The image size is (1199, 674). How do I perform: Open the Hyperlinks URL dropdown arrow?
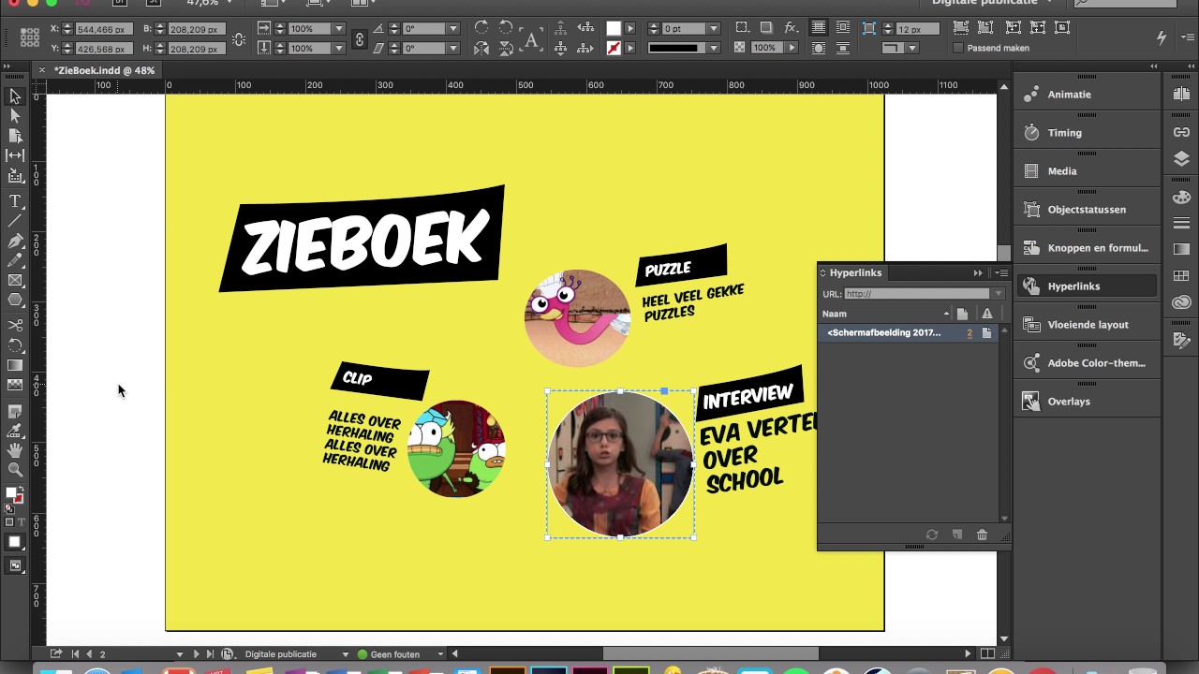(x=999, y=294)
